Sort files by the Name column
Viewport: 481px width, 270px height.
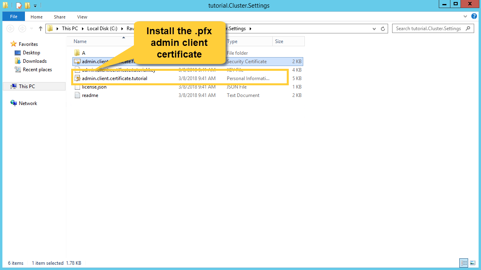(80, 41)
